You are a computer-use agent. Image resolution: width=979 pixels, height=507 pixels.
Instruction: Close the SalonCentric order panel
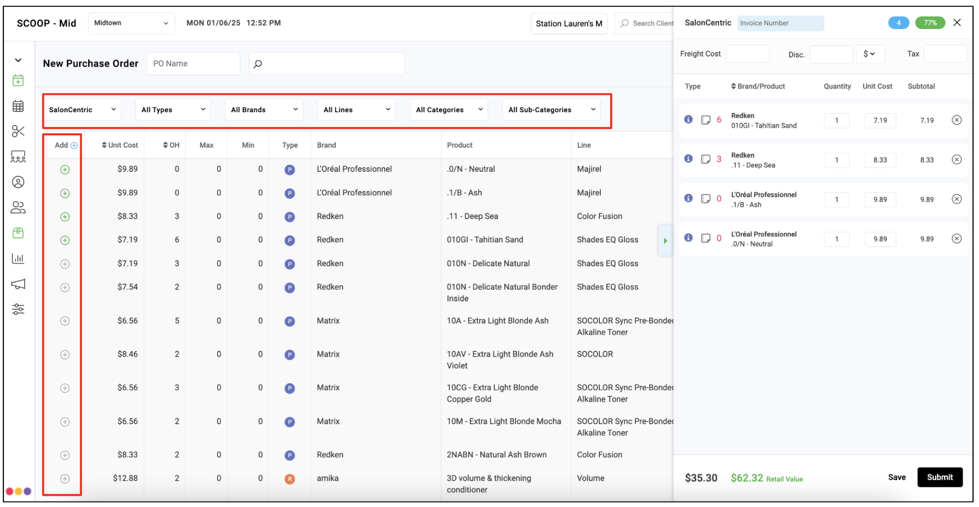(x=958, y=23)
